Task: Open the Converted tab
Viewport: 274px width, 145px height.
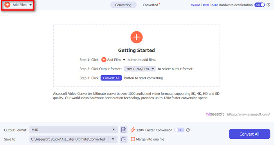Action: coord(150,5)
